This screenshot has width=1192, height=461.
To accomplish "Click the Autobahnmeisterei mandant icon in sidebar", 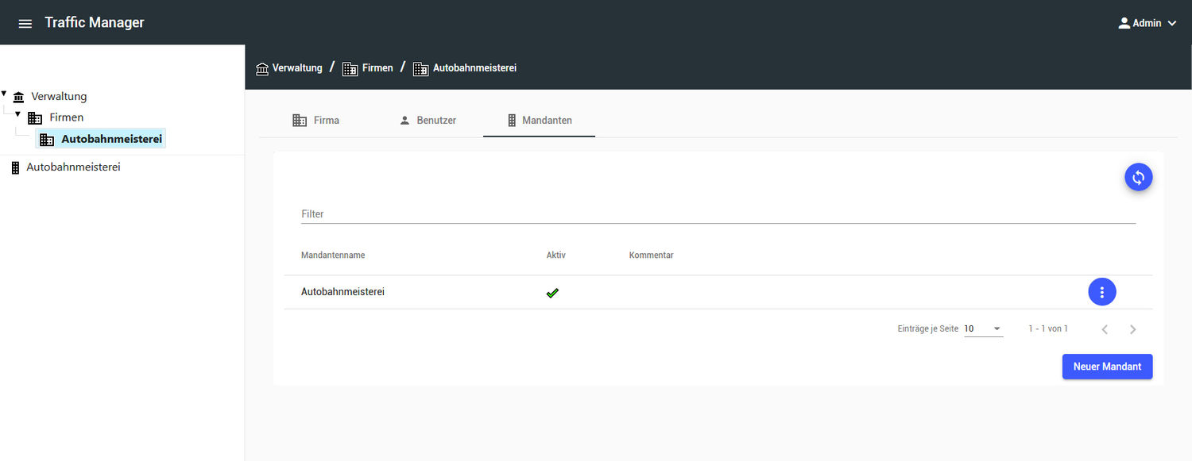I will (x=15, y=167).
